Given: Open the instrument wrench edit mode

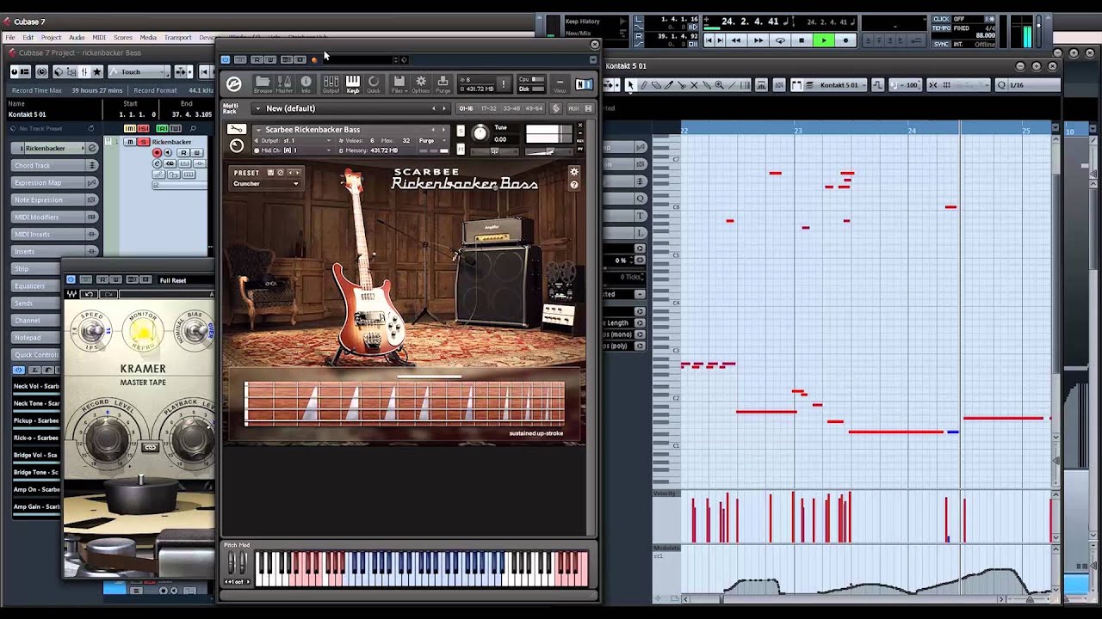Looking at the screenshot, I should (x=235, y=130).
